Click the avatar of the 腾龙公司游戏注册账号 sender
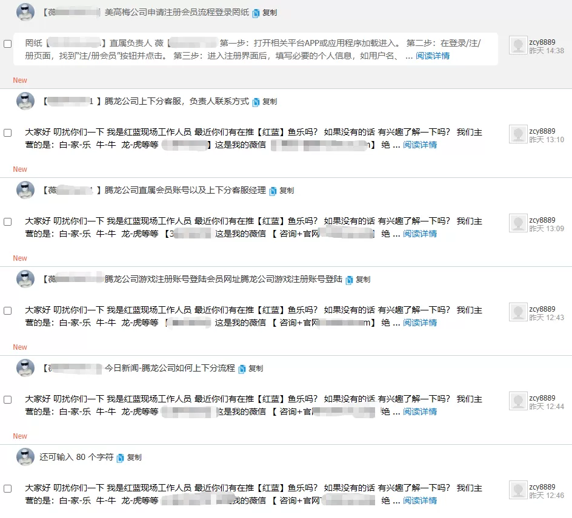Viewport: 572px width, 518px height. (25, 279)
